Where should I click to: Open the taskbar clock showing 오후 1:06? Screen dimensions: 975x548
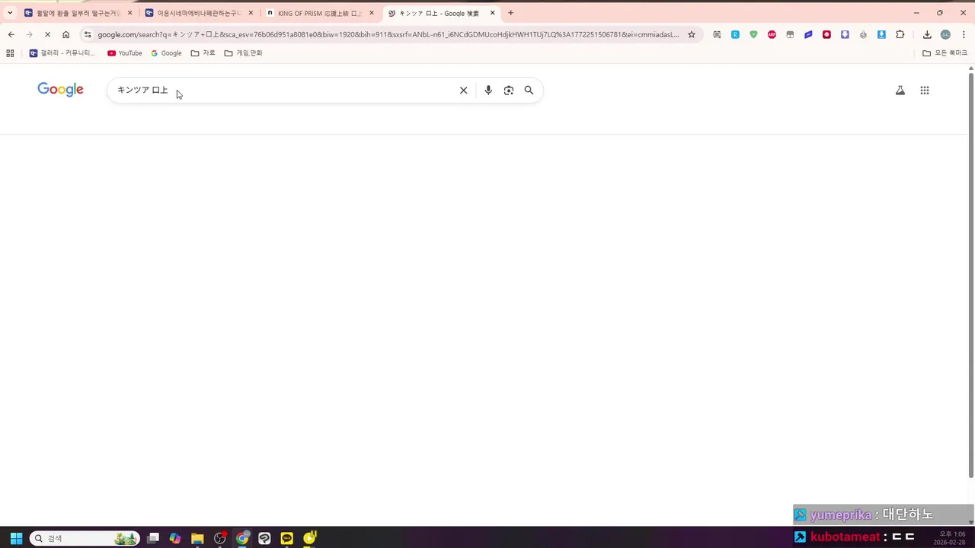tap(950, 538)
